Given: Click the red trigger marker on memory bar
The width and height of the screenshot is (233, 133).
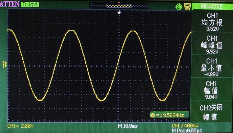Looking at the screenshot, I should tap(119, 3).
